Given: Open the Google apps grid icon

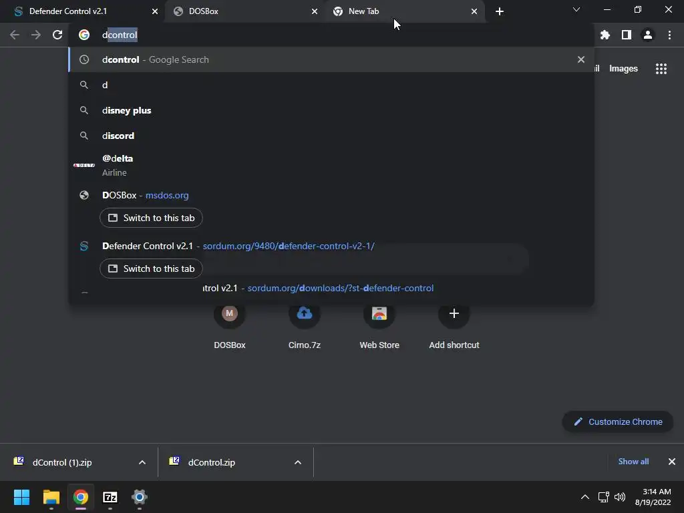Looking at the screenshot, I should point(661,69).
